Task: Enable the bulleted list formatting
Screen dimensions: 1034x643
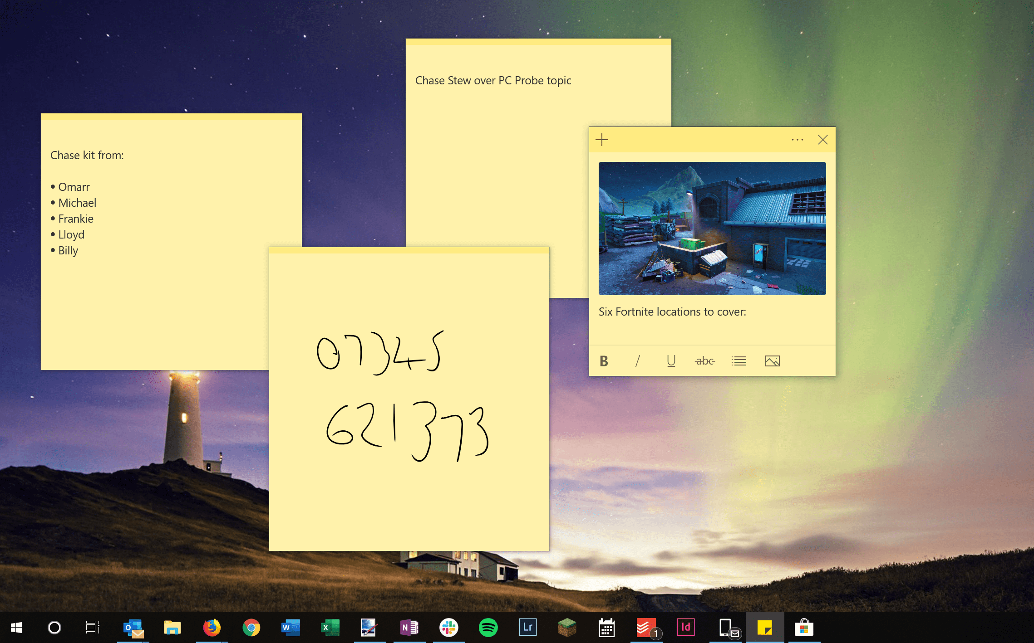Action: (739, 360)
